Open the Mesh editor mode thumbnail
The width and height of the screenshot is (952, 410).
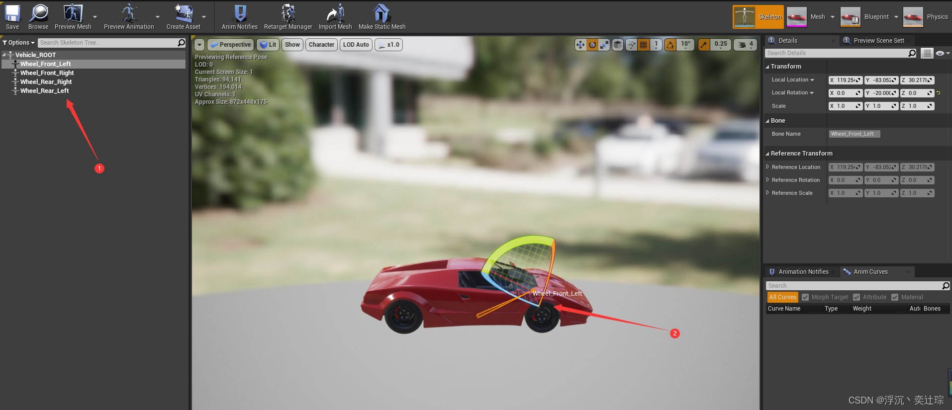pos(797,17)
